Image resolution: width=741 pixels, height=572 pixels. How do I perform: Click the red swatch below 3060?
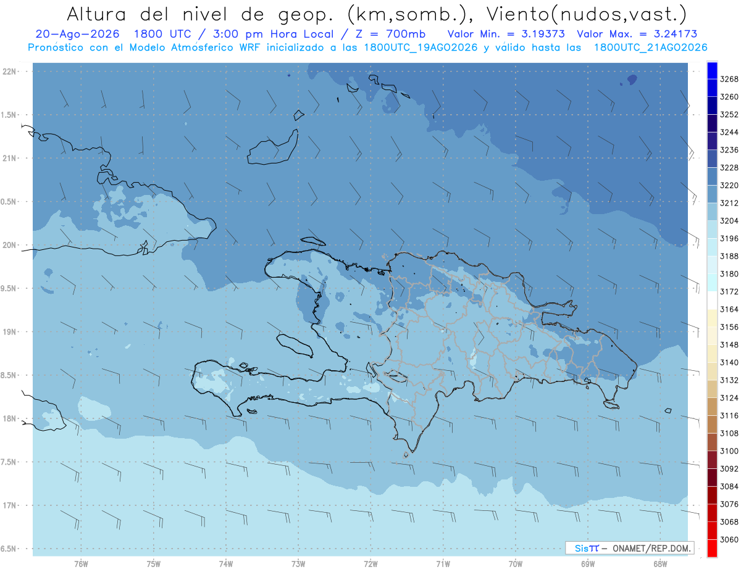point(712,548)
